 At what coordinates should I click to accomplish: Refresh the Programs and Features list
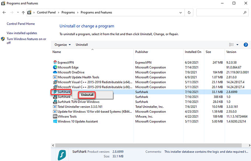tap(189, 13)
